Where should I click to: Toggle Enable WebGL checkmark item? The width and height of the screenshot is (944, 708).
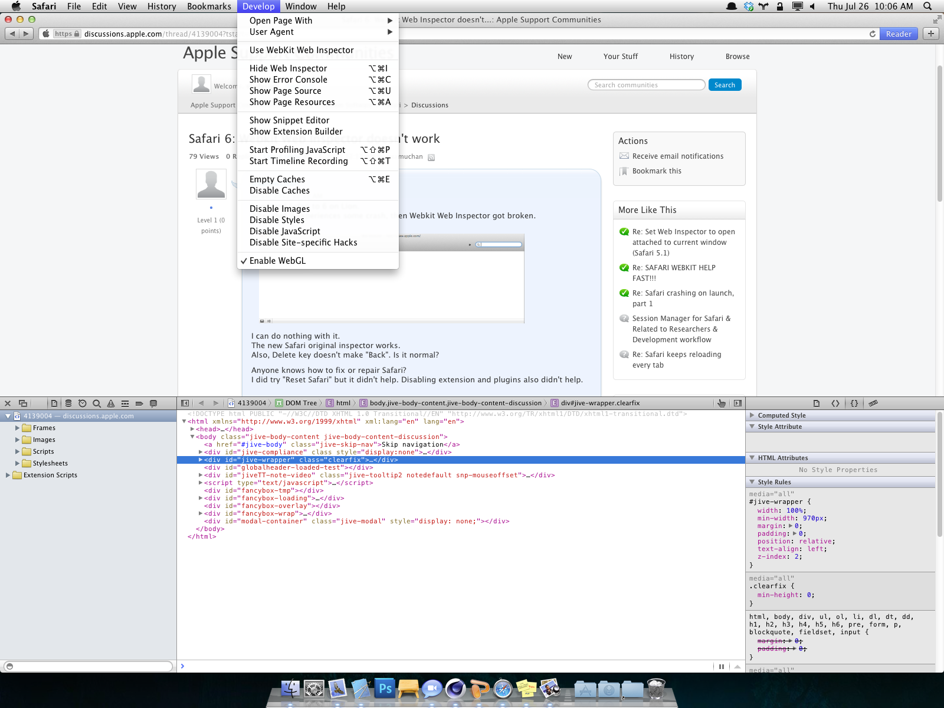(x=277, y=261)
